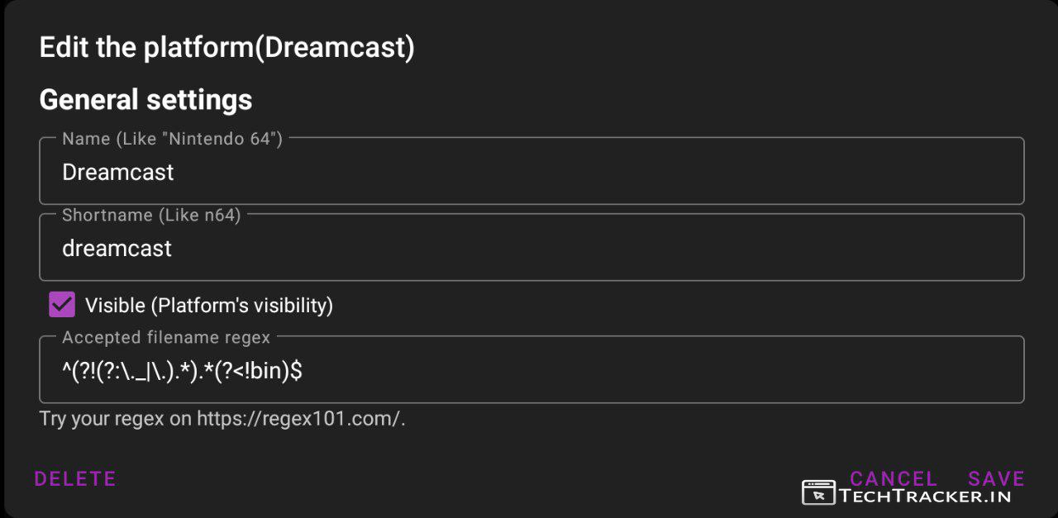The image size is (1058, 518).
Task: Place cursor in the regex pattern text
Action: pos(182,372)
